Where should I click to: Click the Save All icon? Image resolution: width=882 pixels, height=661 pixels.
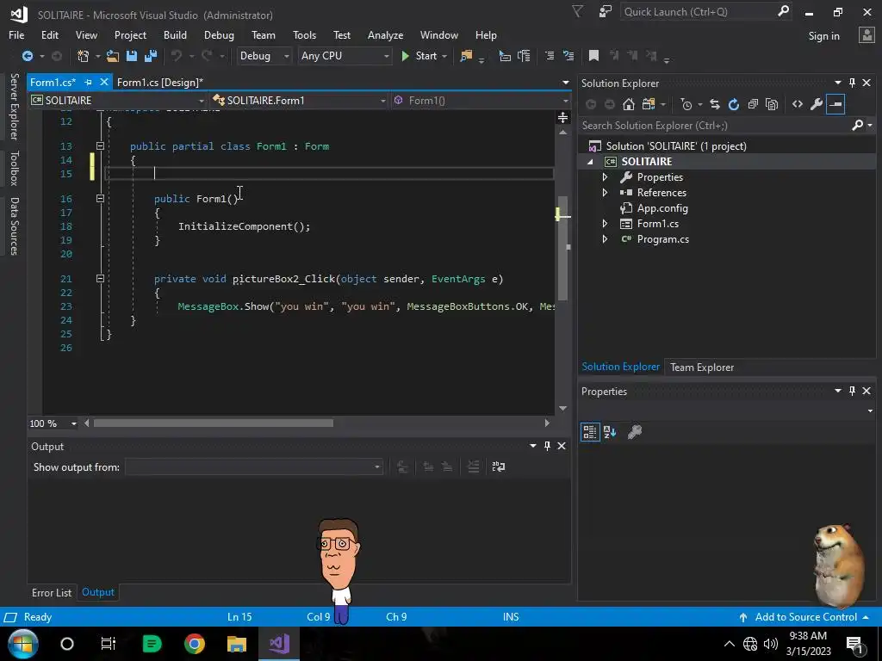tap(151, 56)
